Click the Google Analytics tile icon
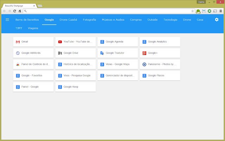This screenshot has height=141, width=225. (x=144, y=42)
